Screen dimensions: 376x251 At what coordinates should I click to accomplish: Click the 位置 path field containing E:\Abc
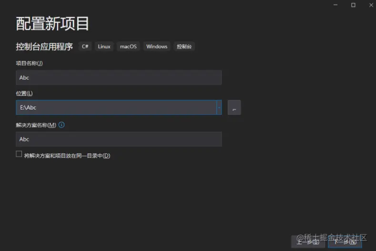point(116,107)
